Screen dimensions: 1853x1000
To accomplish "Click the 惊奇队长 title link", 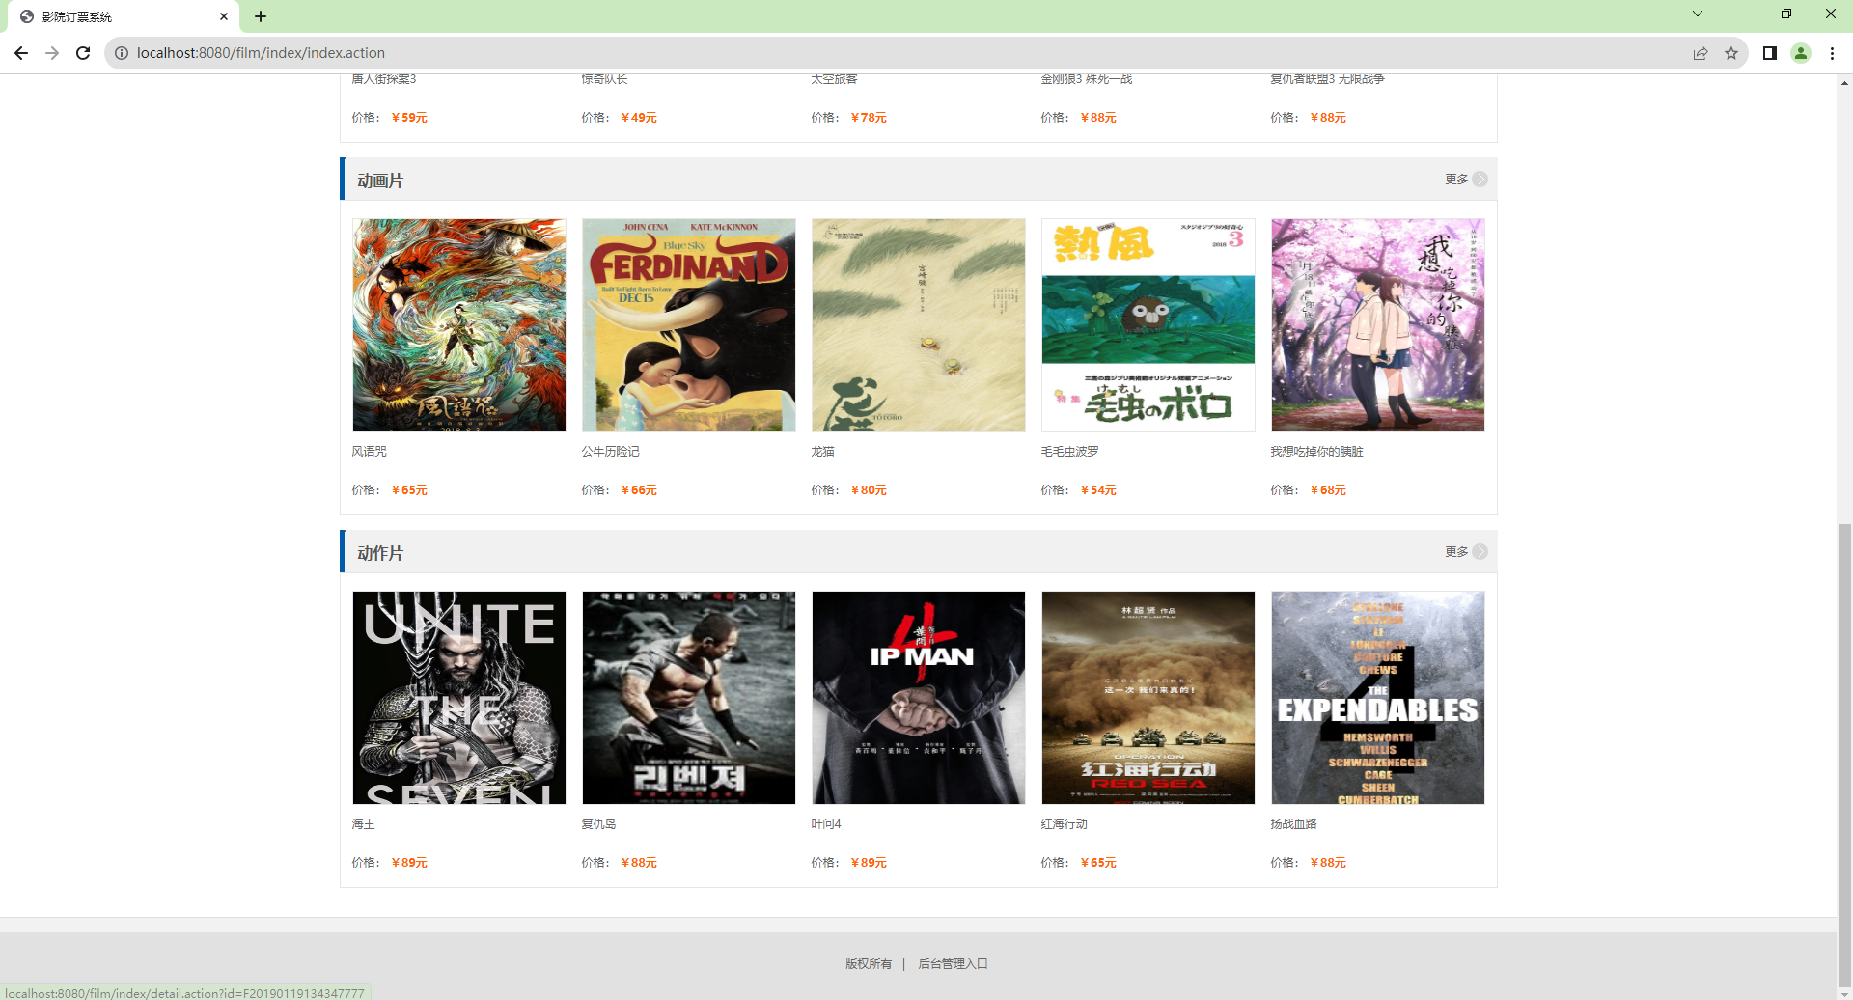I will click(x=604, y=79).
